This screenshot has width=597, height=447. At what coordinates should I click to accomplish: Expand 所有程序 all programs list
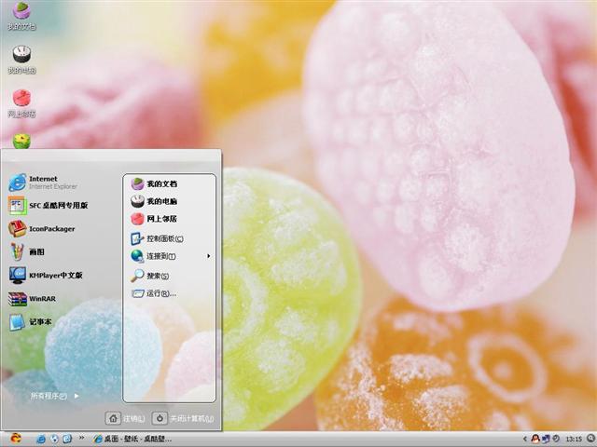coord(53,396)
